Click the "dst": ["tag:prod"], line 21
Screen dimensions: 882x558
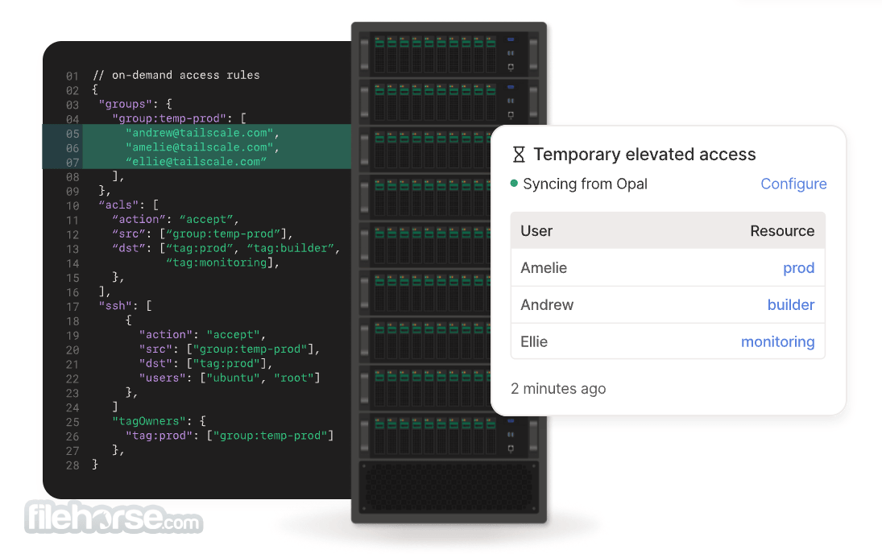pos(205,363)
